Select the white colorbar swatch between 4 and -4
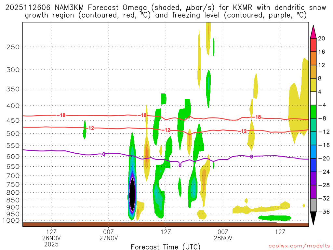 pyautogui.click(x=313, y=98)
